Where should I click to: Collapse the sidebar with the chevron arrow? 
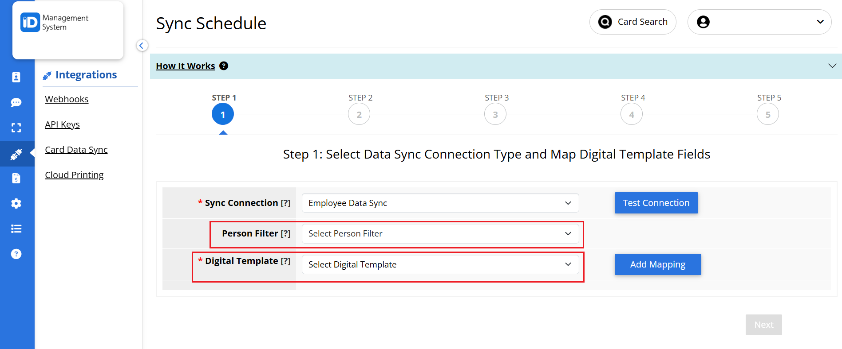(x=142, y=45)
